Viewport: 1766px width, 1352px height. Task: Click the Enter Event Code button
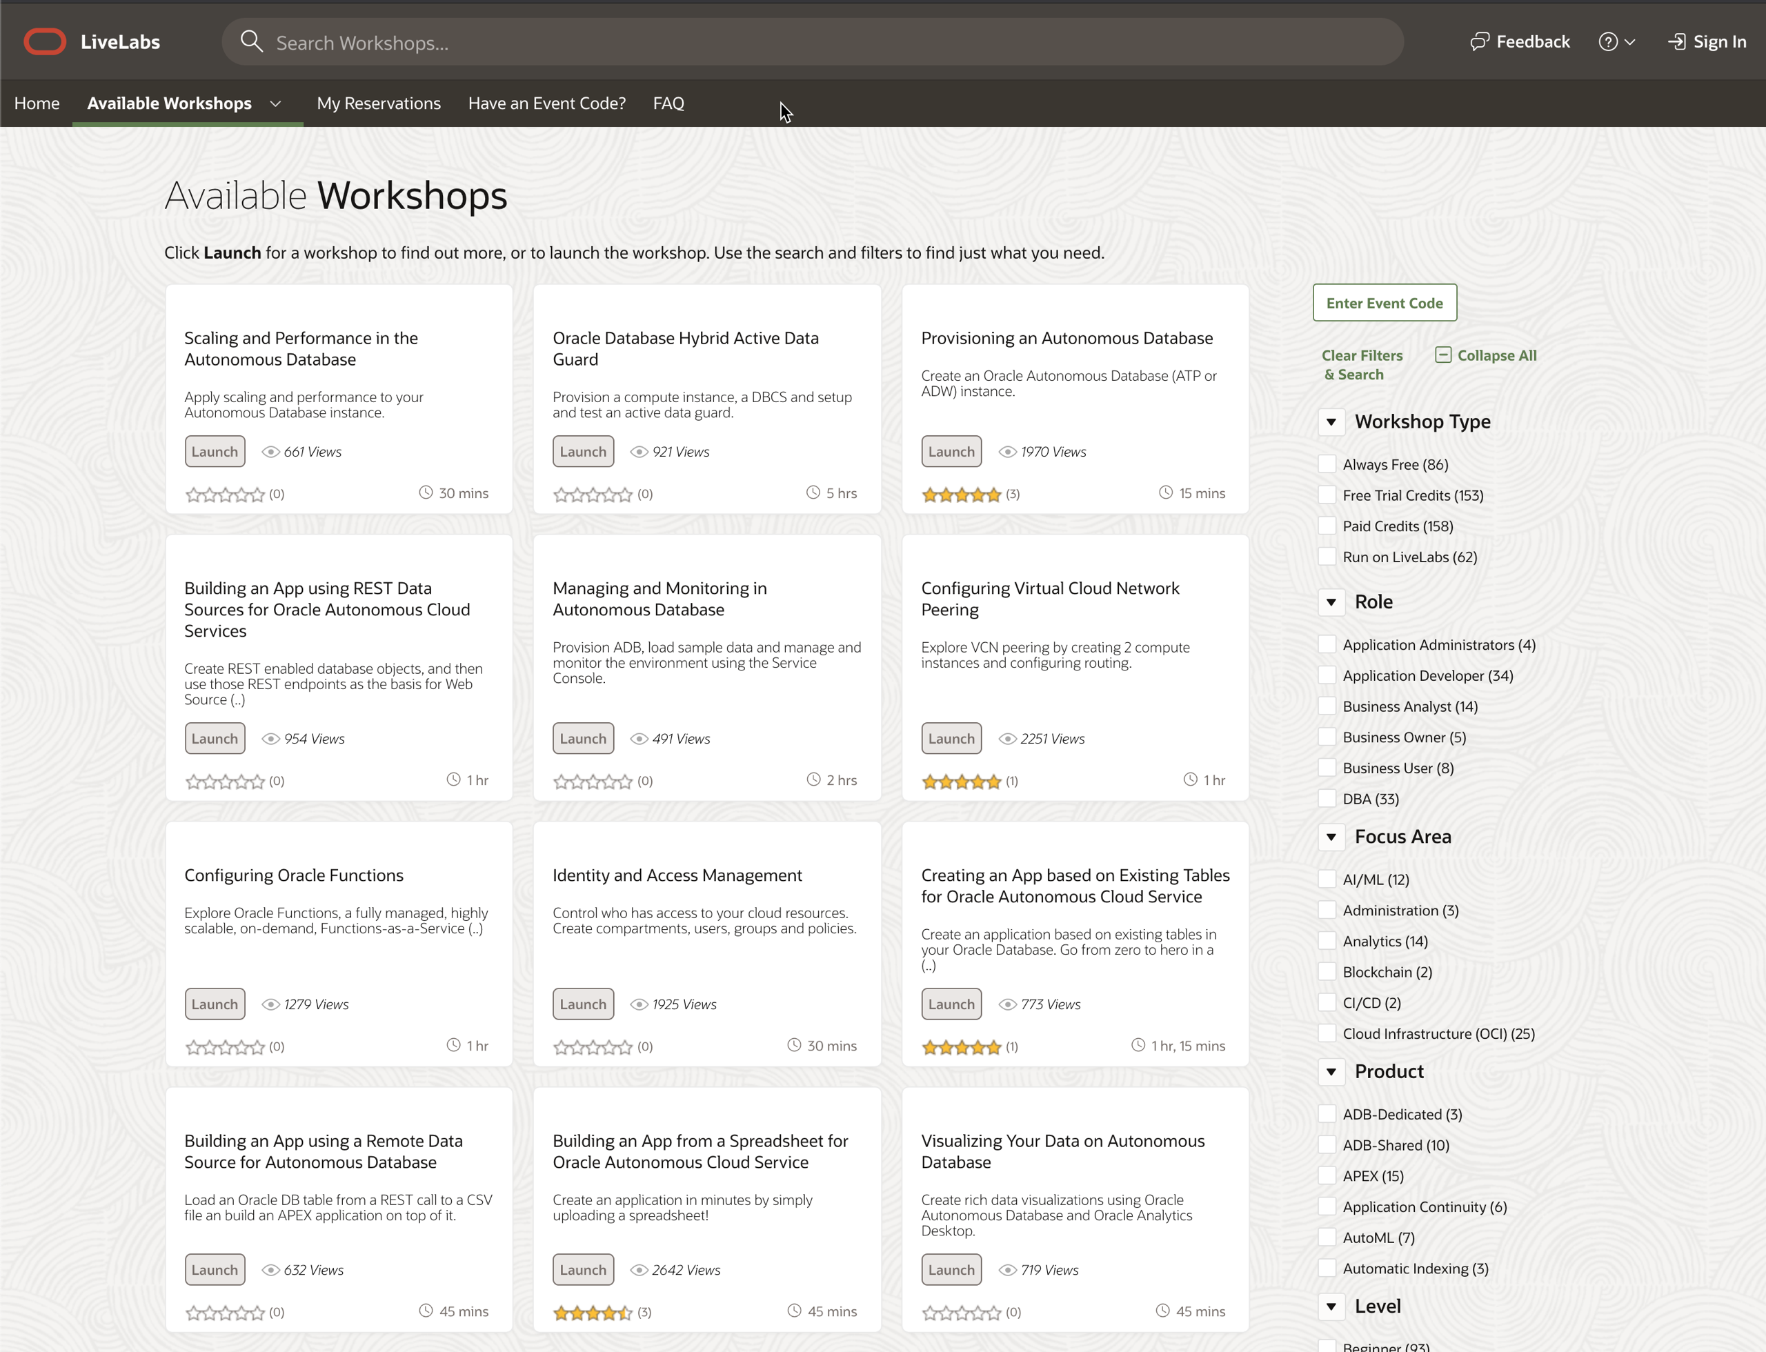[1385, 303]
